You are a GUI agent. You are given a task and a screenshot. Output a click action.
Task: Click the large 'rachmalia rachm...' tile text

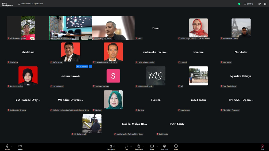pyautogui.click(x=156, y=52)
